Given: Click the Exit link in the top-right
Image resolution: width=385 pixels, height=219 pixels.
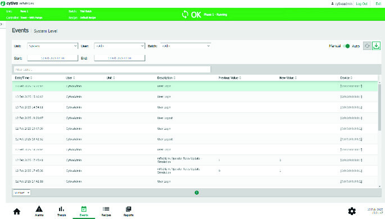Looking at the screenshot, I should click(378, 4).
